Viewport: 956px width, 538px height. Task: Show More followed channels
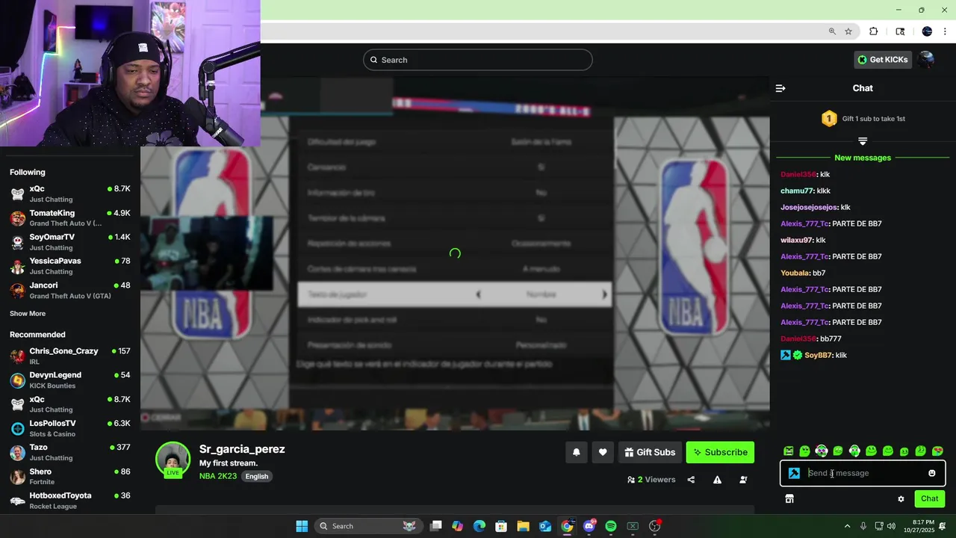pos(28,314)
